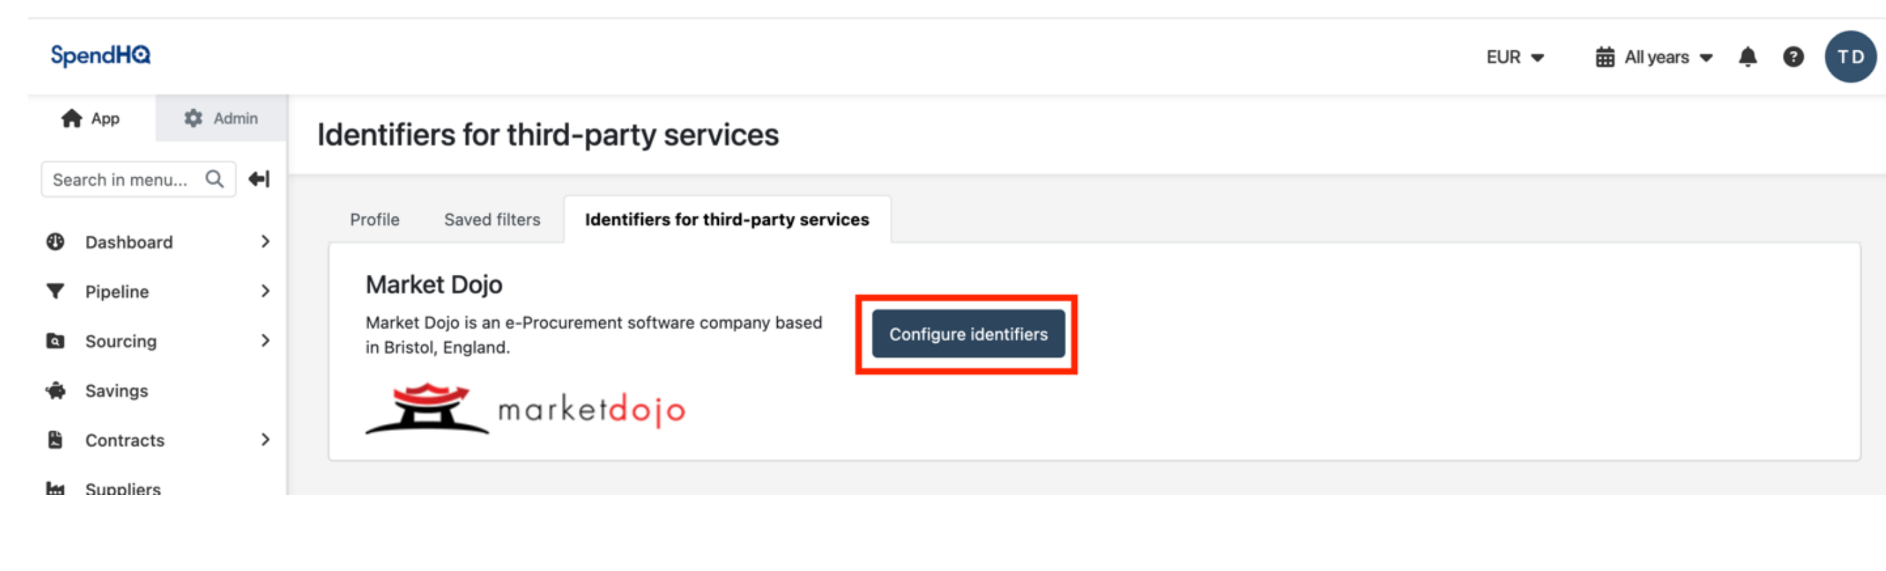Image resolution: width=1886 pixels, height=571 pixels.
Task: Collapse the sidebar with the arrow icon
Action: point(259,179)
